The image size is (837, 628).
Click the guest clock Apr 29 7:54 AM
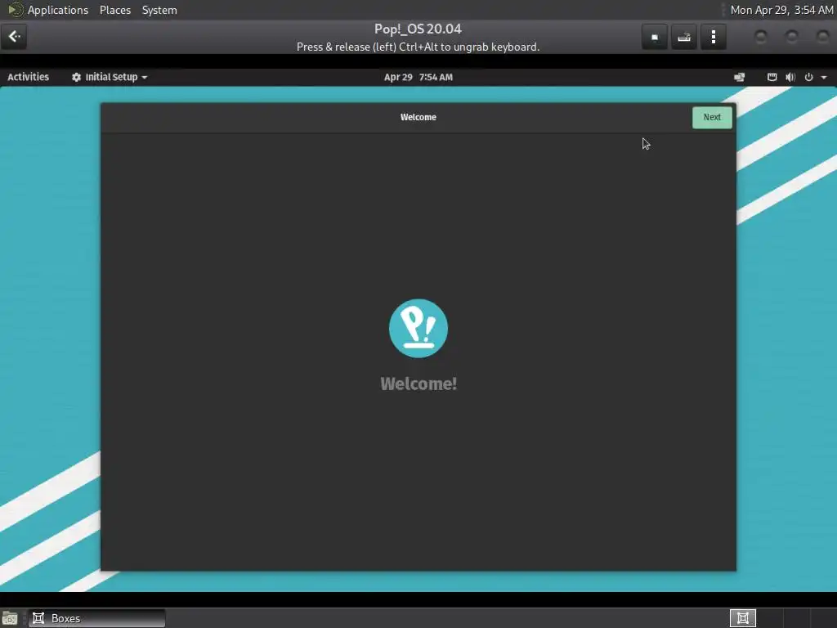(418, 77)
